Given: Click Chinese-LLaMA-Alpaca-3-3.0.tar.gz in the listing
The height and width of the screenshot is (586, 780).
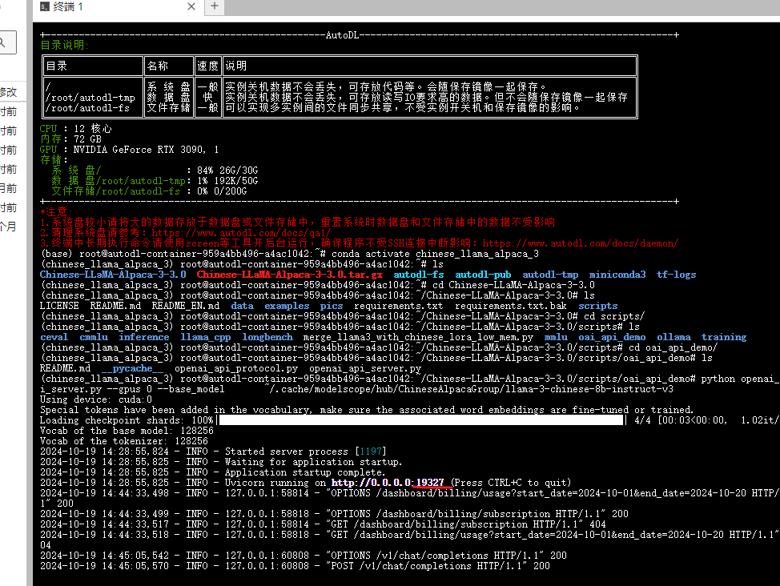Looking at the screenshot, I should coord(289,275).
